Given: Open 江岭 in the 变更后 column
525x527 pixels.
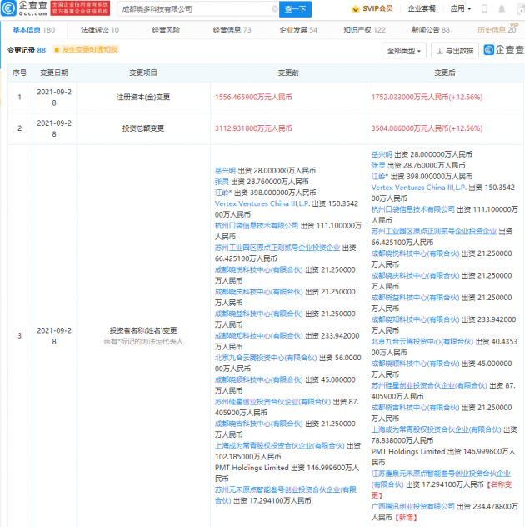Looking at the screenshot, I should coord(378,176).
